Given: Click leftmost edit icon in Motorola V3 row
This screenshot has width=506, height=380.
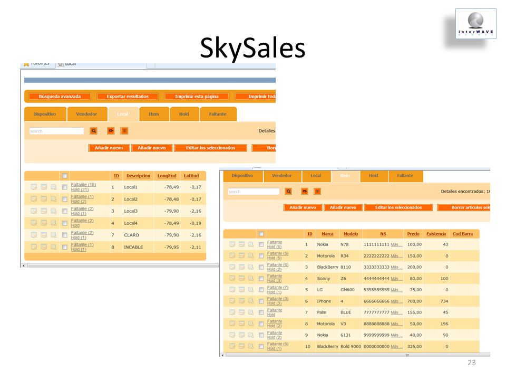Looking at the screenshot, I should pyautogui.click(x=232, y=324).
